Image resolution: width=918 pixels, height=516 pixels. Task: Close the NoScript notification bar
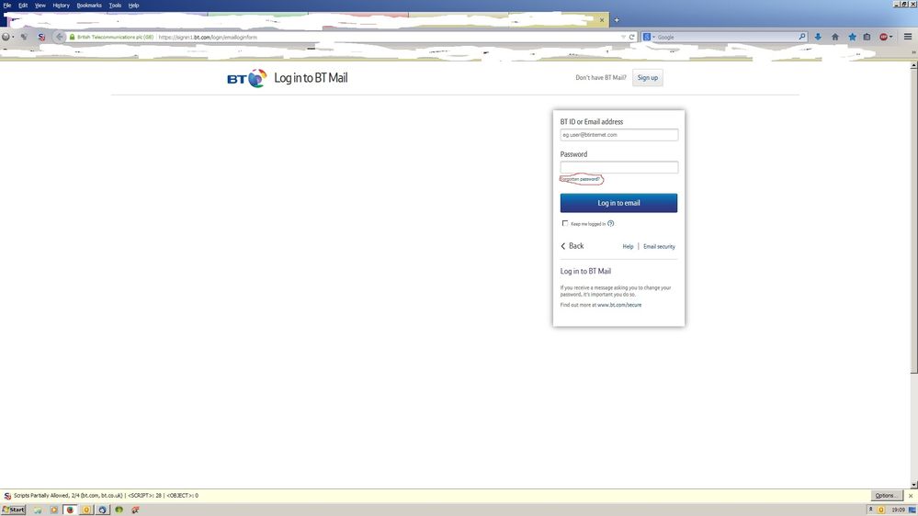tap(911, 496)
